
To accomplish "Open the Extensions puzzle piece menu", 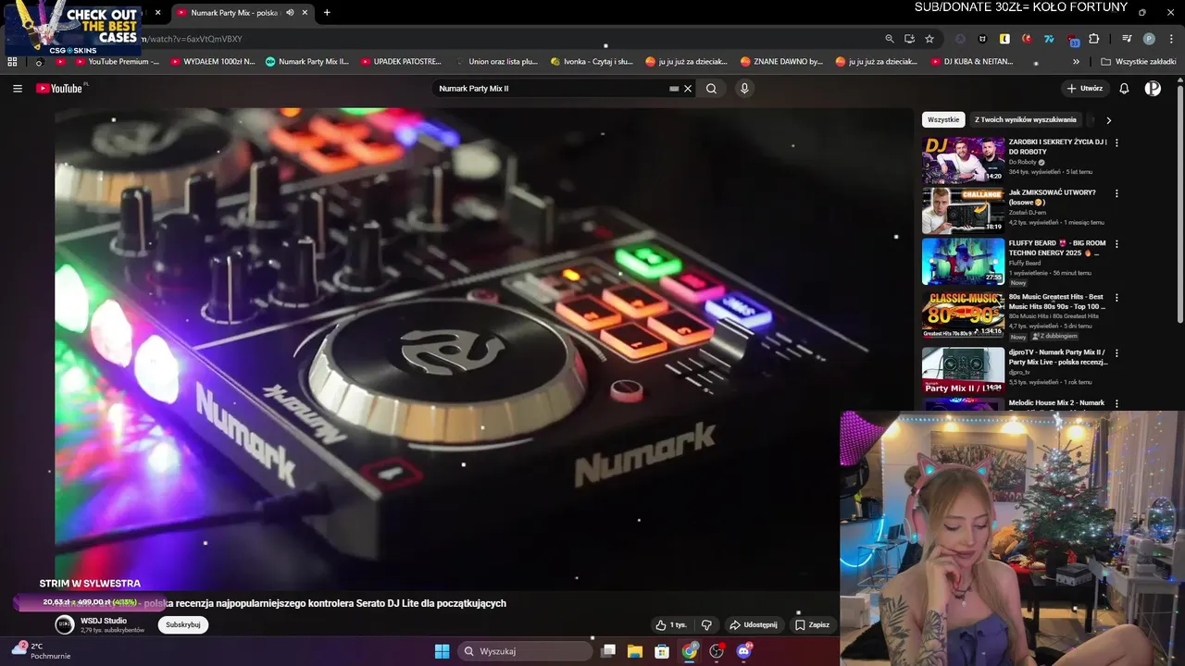I will pyautogui.click(x=1094, y=39).
